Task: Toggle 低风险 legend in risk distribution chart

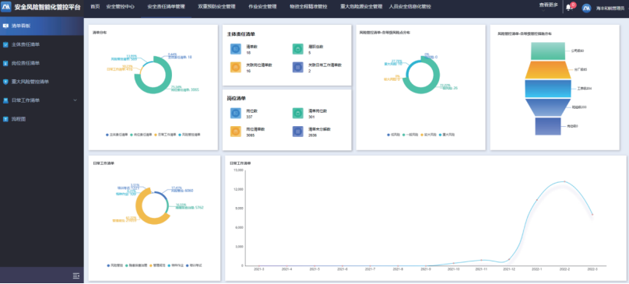Action: click(x=394, y=135)
